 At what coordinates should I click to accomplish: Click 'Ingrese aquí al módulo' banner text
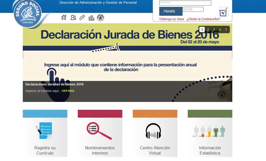(120, 67)
